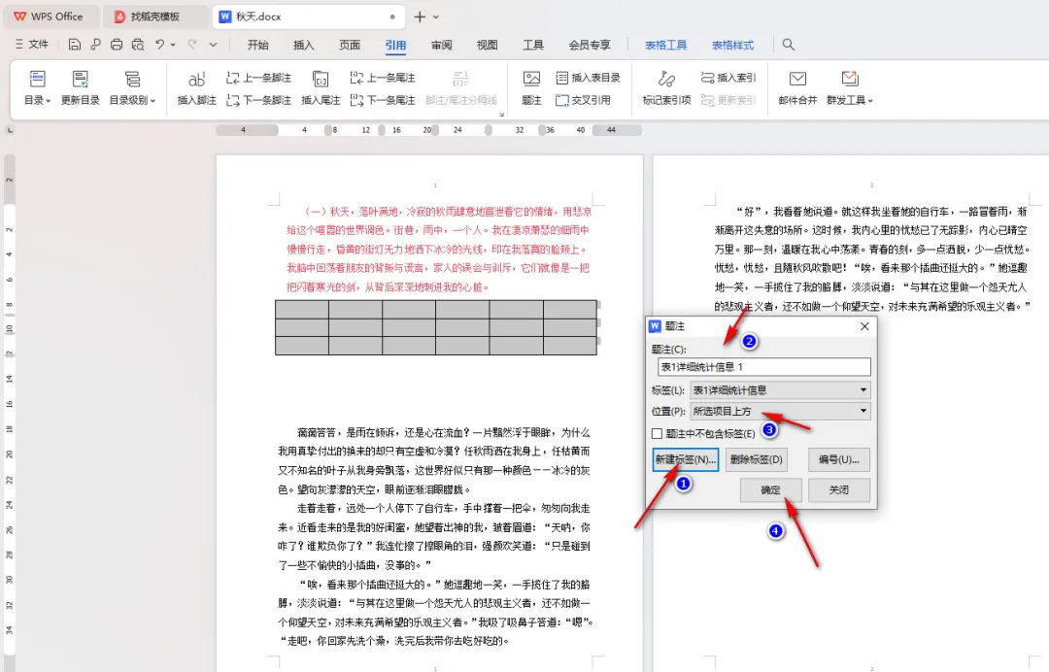
Task: Expand quick access toolbar customize arrow
Action: coord(213,44)
